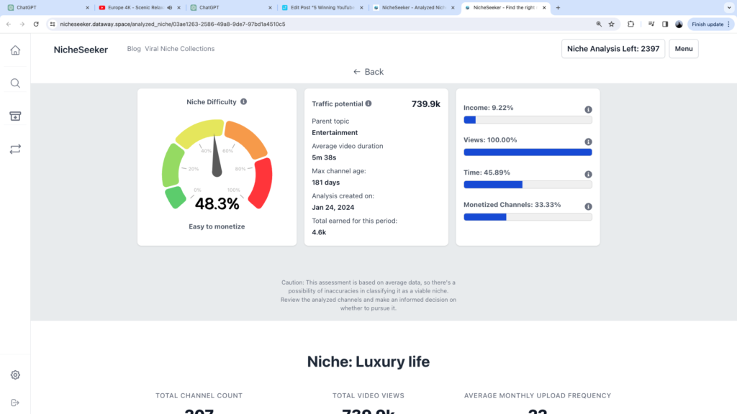737x414 pixels.
Task: Click the compare arrows icon in sidebar
Action: click(15, 149)
